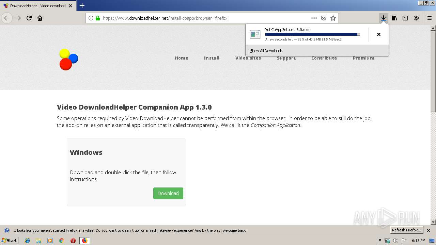Open the Firefox home page icon
436x245 pixels.
(40, 18)
